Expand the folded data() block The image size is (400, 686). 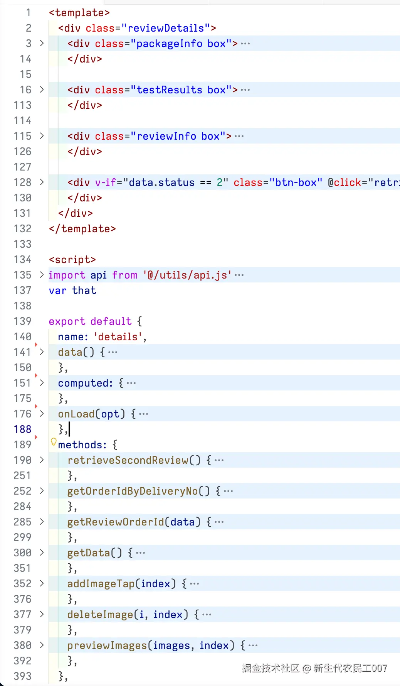(42, 352)
